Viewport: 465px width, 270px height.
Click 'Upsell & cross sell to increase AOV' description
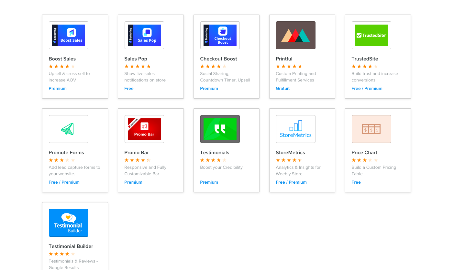pos(69,77)
